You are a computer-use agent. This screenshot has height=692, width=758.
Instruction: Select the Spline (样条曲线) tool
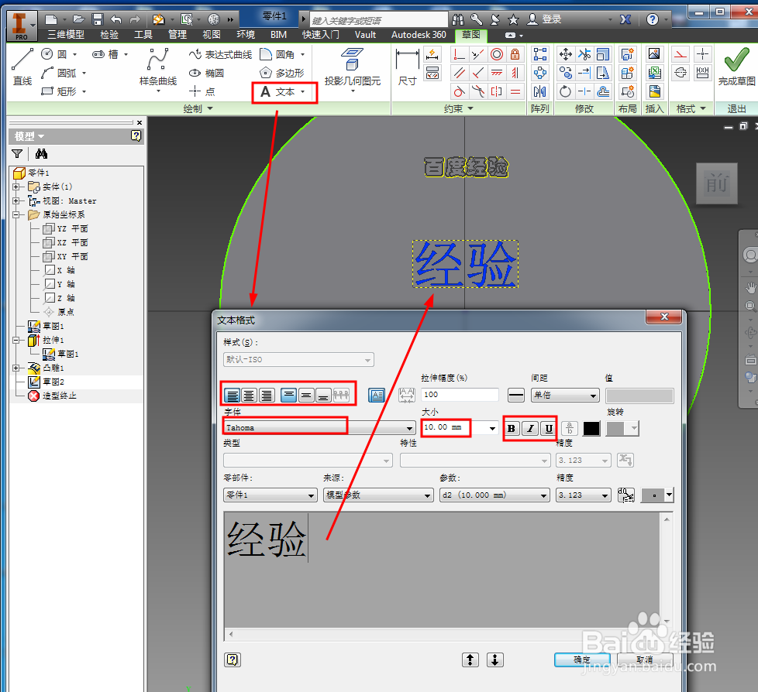[157, 67]
